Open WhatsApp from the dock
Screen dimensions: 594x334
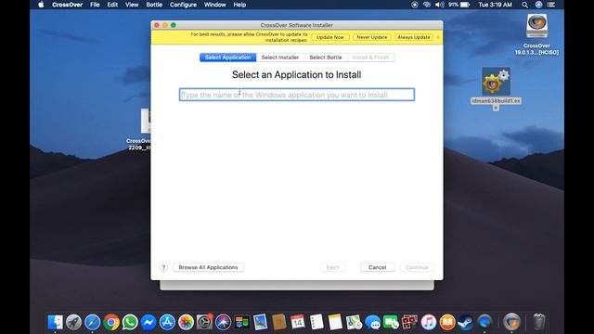click(130, 322)
